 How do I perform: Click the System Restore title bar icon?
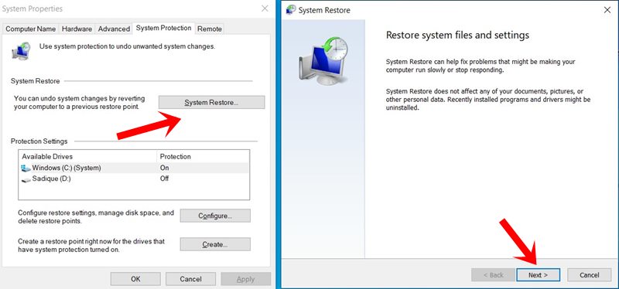click(291, 10)
